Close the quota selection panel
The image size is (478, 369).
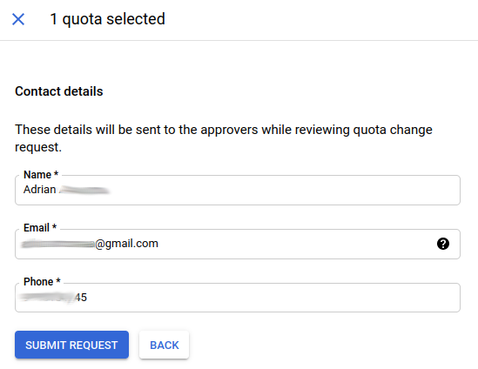pos(18,19)
